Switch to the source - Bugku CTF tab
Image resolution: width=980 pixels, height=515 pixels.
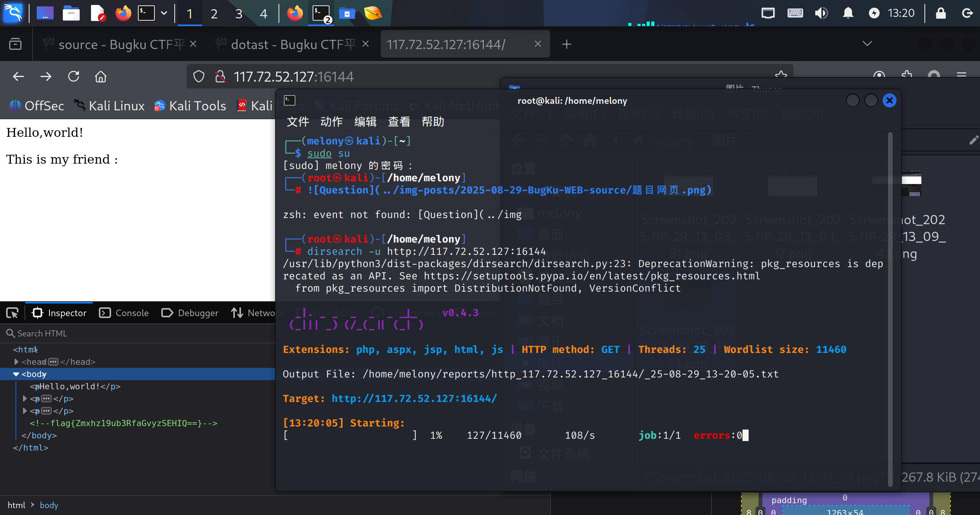(x=115, y=44)
